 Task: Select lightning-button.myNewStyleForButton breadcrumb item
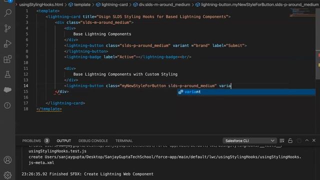pos(257,4)
